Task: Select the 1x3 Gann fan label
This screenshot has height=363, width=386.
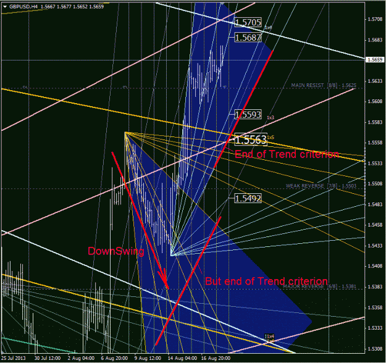Action: [x=271, y=118]
